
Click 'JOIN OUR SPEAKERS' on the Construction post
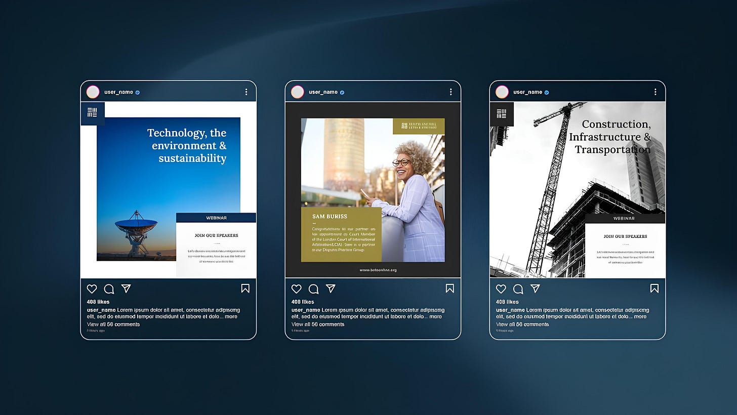click(x=625, y=236)
